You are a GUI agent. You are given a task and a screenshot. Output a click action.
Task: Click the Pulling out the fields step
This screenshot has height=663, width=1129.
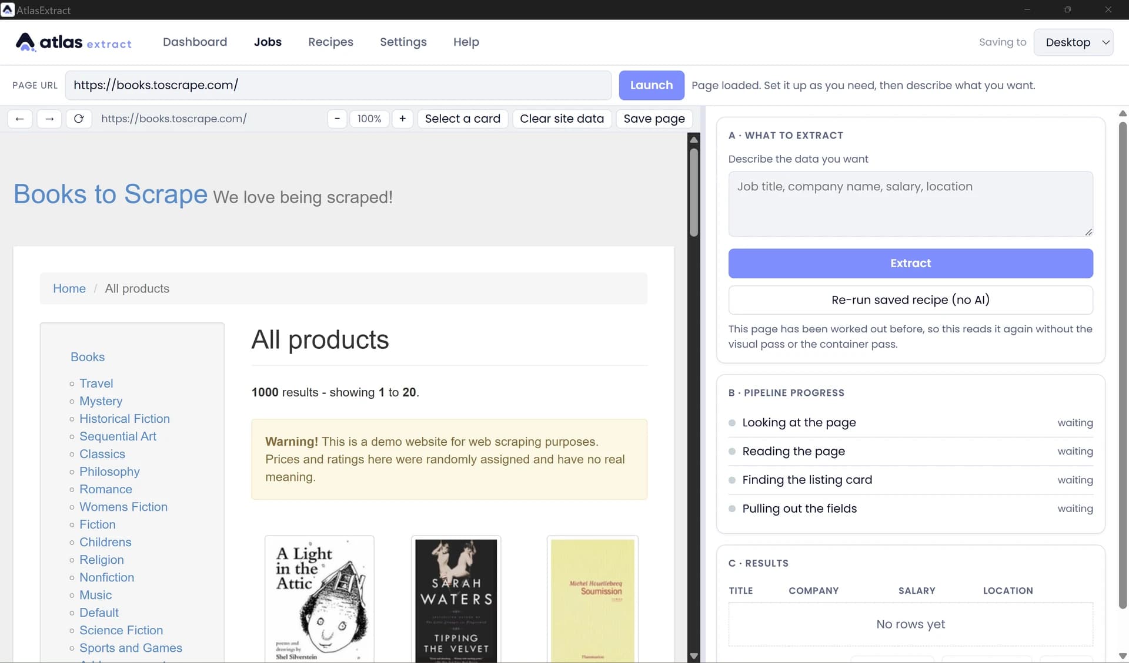coord(910,509)
